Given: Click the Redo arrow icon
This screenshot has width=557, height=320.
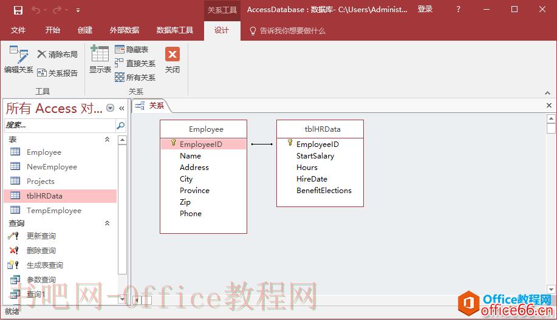Looking at the screenshot, I should coord(57,10).
